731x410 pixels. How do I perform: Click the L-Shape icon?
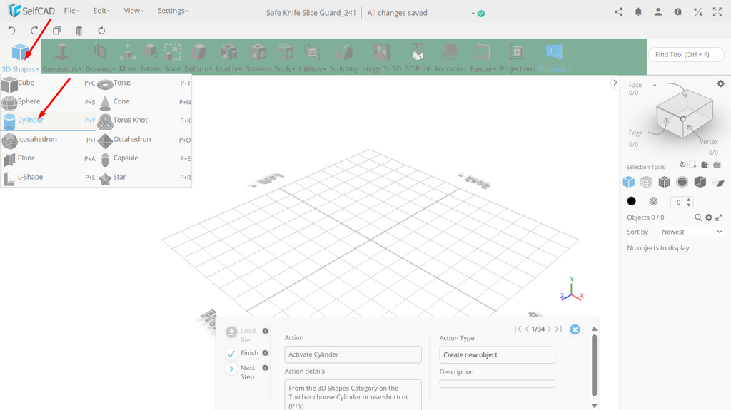[9, 178]
